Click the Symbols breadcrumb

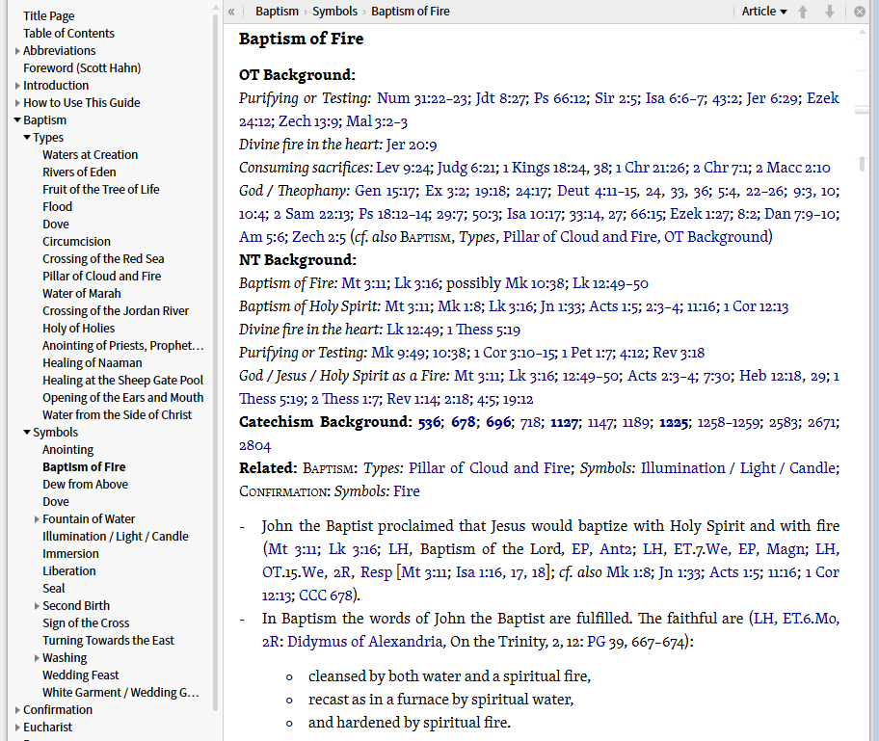coord(334,12)
